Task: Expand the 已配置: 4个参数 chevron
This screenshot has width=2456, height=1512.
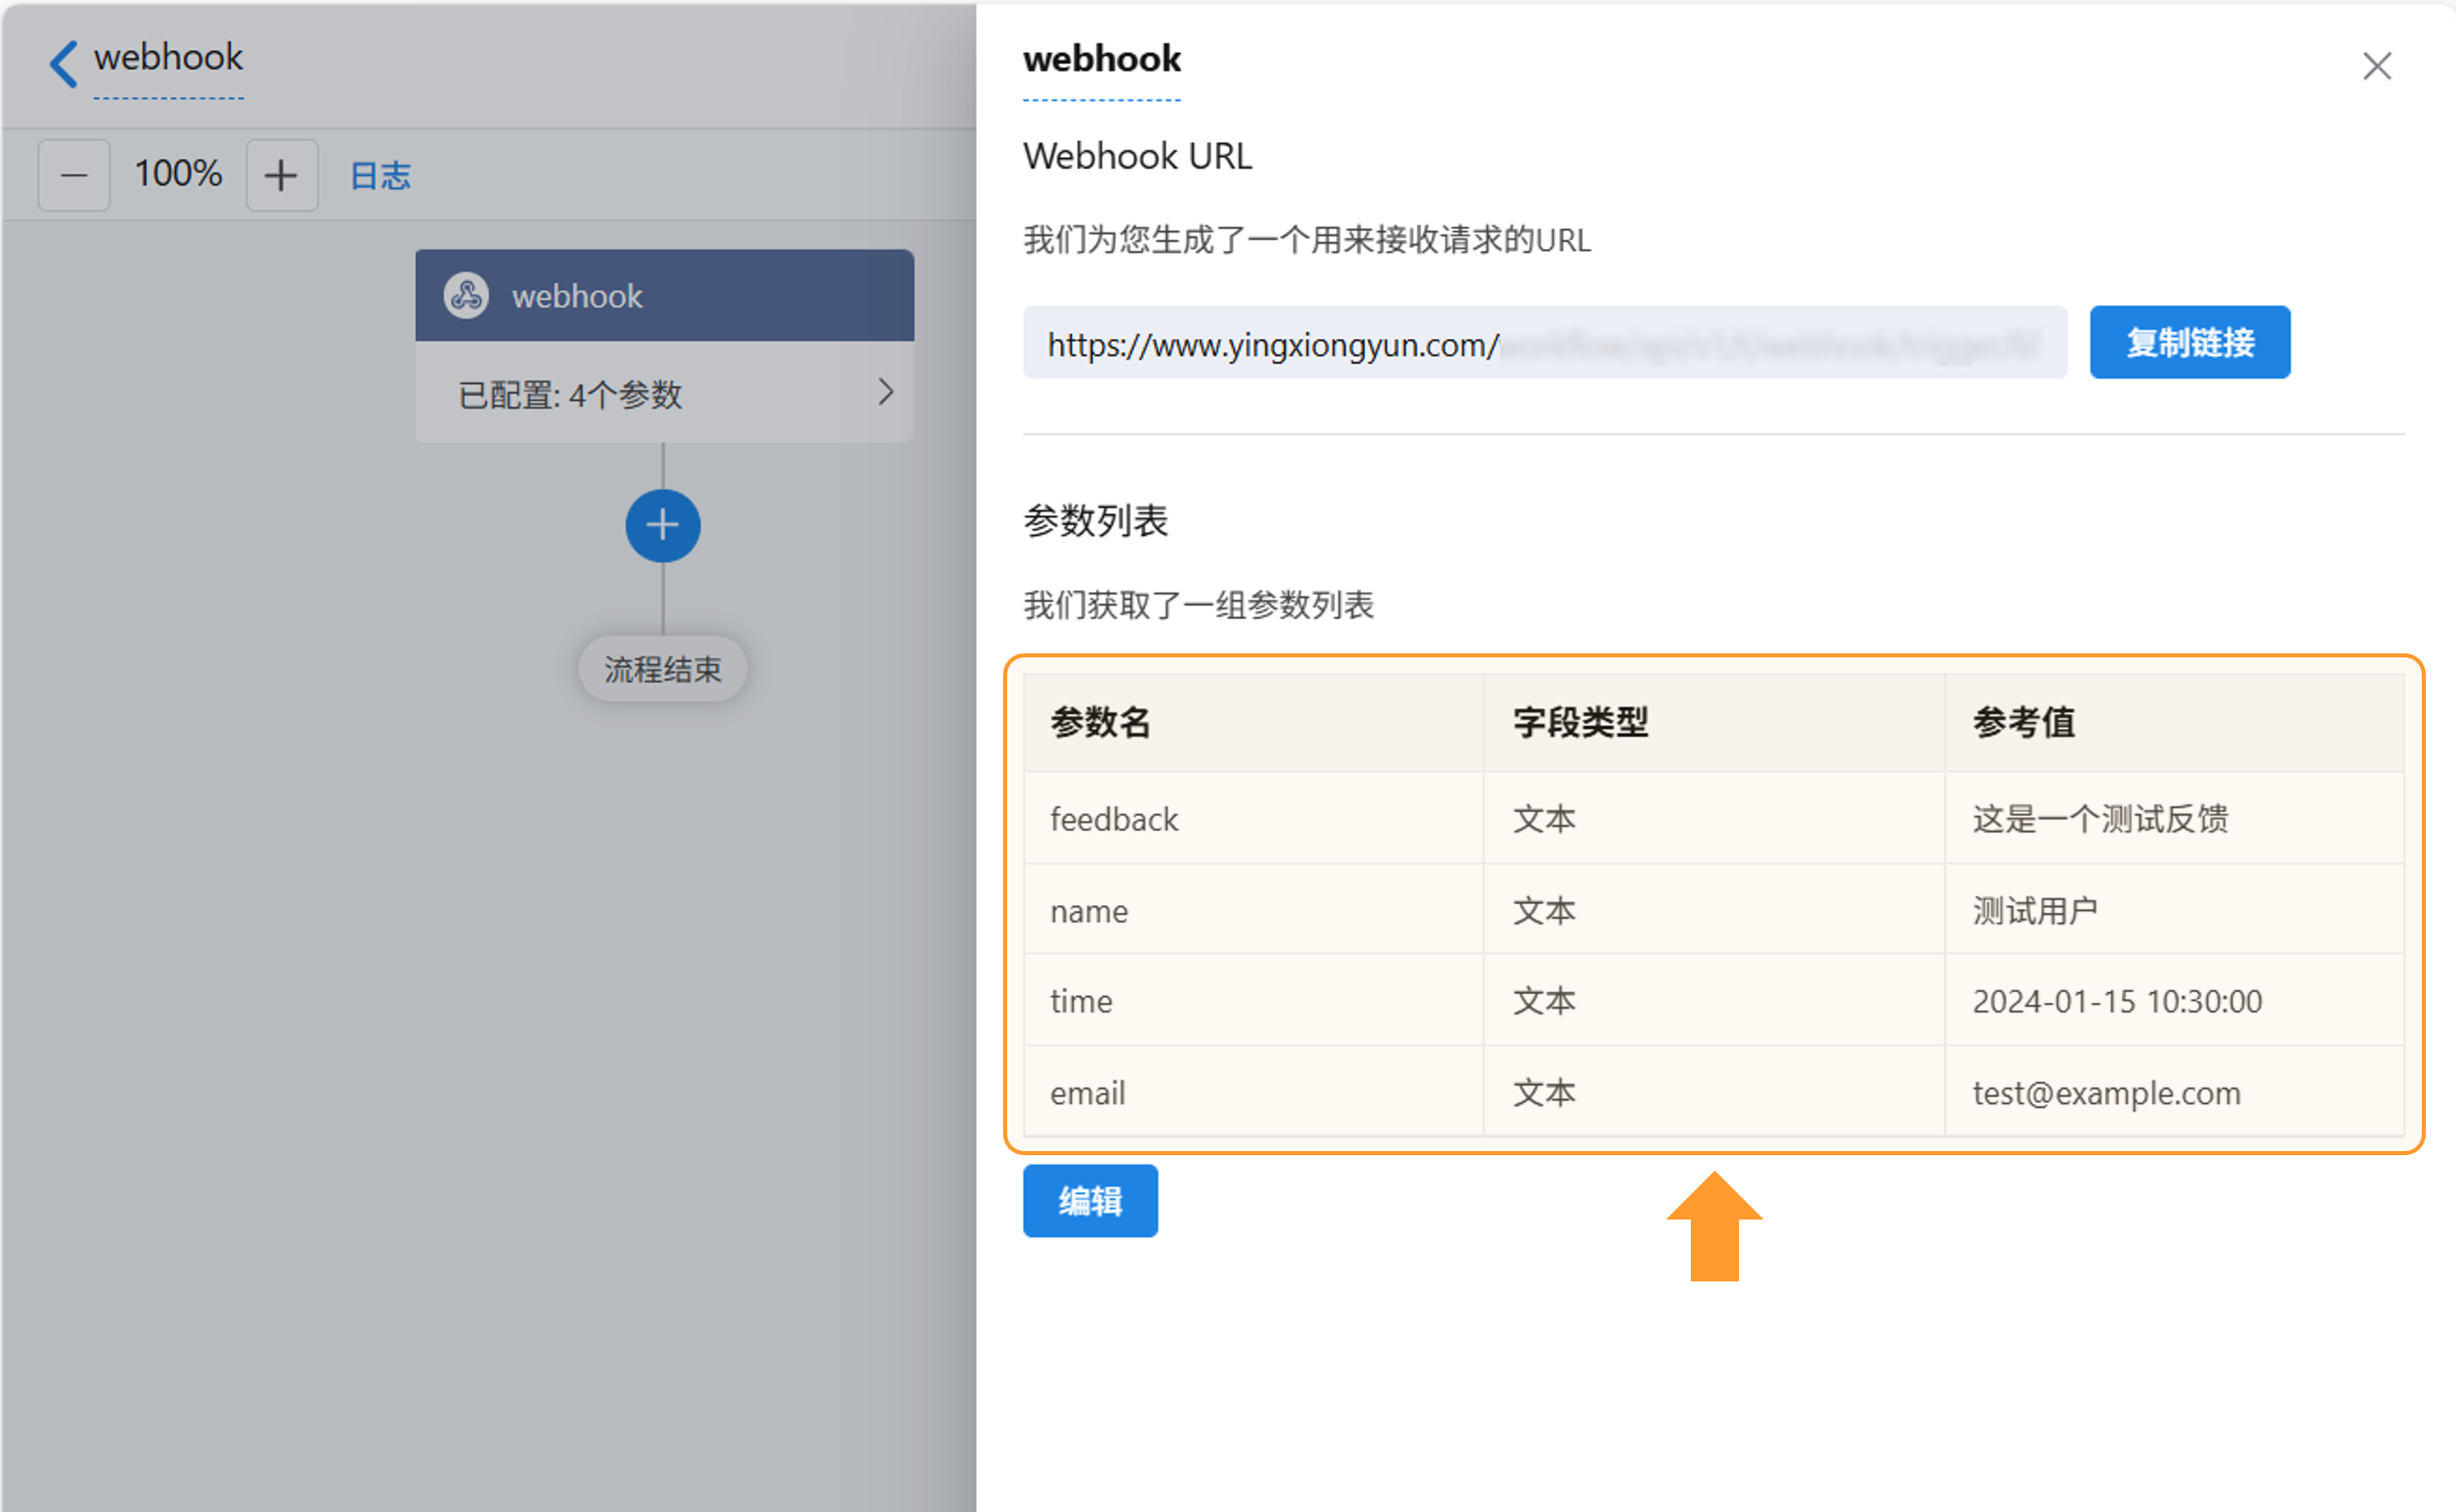Action: [885, 392]
